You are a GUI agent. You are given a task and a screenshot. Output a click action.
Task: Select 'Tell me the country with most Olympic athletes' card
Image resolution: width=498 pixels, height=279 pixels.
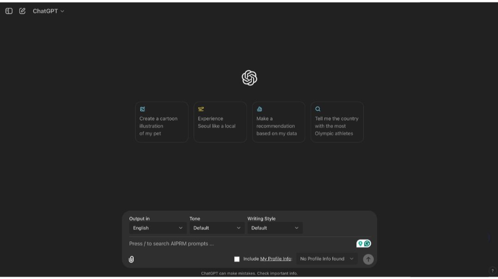[x=337, y=122]
